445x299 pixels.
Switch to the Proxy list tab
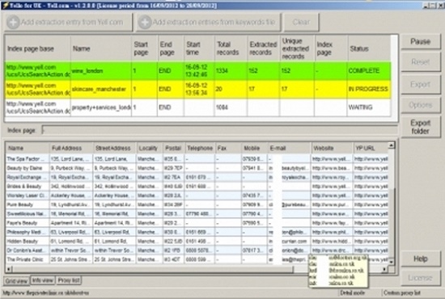[69, 280]
